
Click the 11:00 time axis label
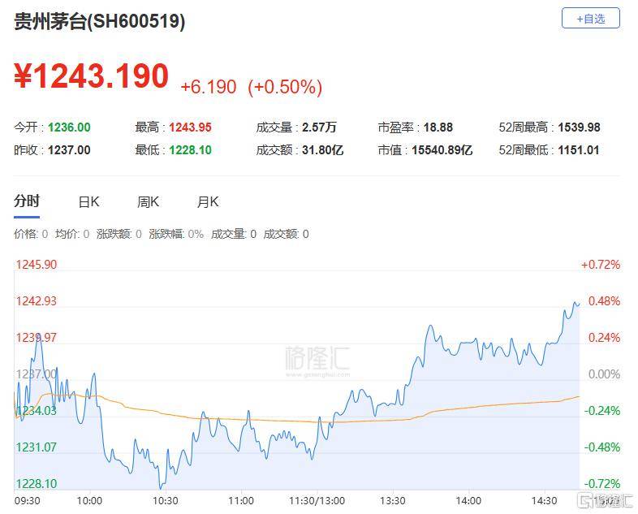(241, 500)
